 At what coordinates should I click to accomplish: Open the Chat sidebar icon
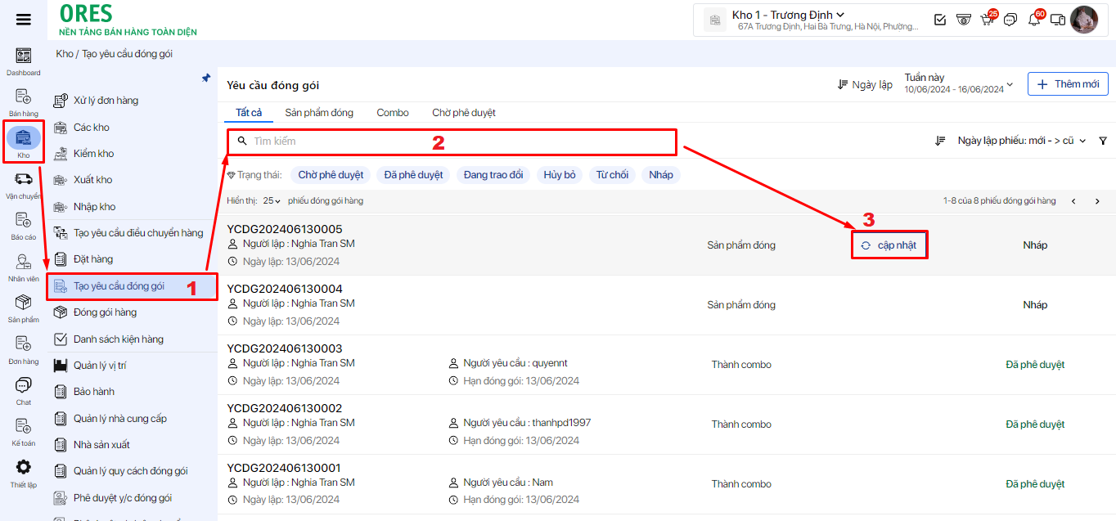pos(24,385)
